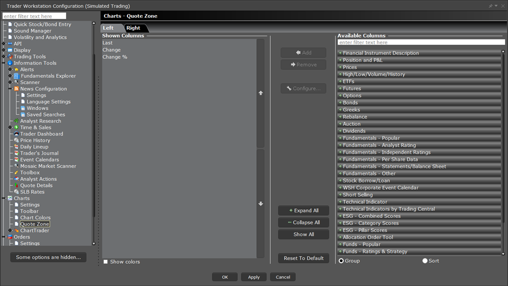Click the Information Tools info icon
The width and height of the screenshot is (508, 286).
(x=10, y=63)
